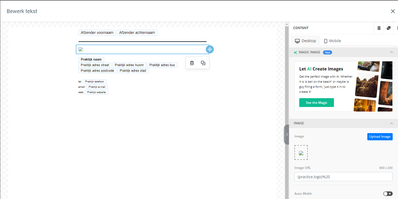Select Praktijk adres bus placeholder
The width and height of the screenshot is (398, 199).
(162, 65)
